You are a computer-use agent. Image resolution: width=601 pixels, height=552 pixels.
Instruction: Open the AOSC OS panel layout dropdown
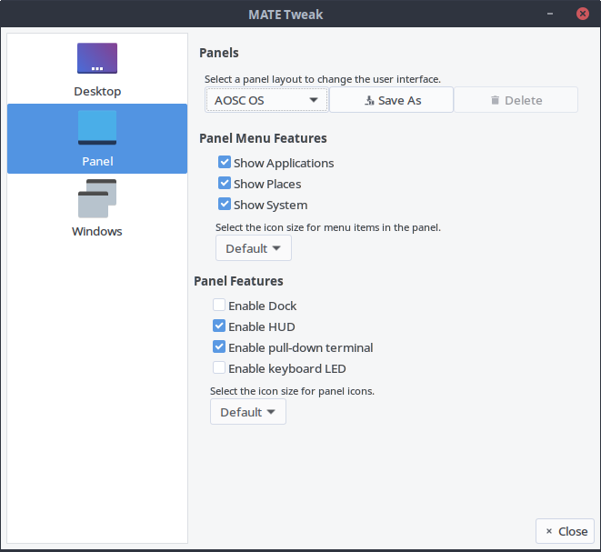266,100
